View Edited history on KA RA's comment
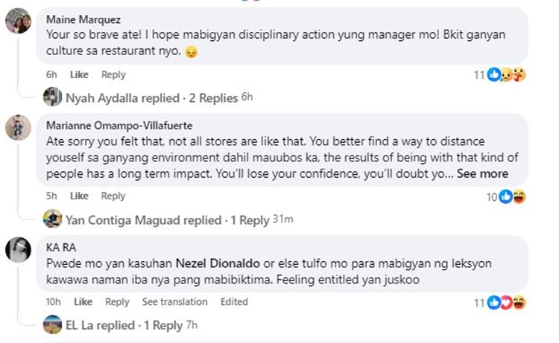This screenshot has height=343, width=559. point(234,302)
